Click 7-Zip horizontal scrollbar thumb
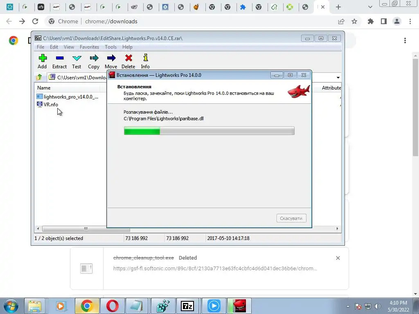Viewport: 419px width, 314px height. pyautogui.click(x=86, y=229)
